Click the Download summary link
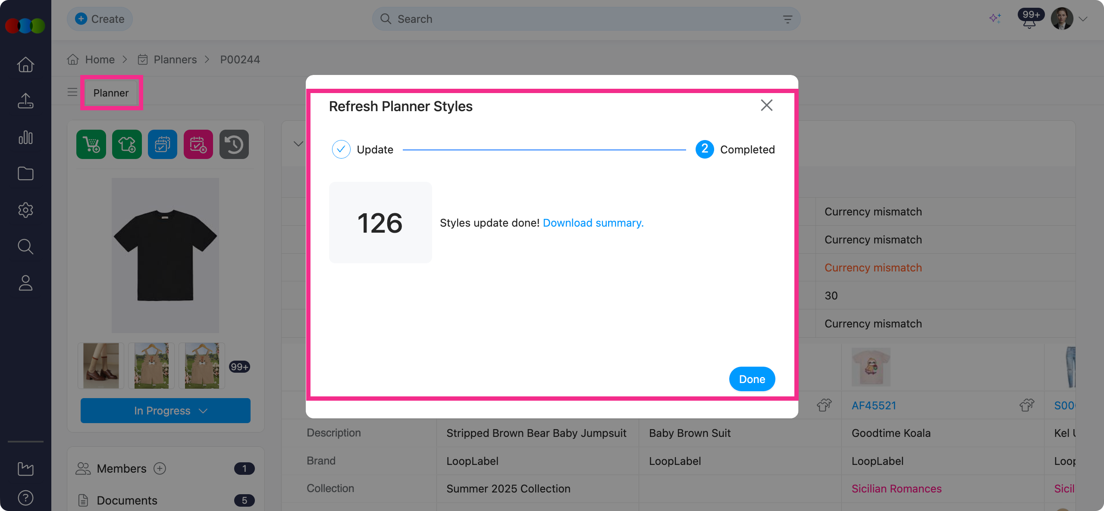Image resolution: width=1104 pixels, height=511 pixels. [593, 223]
